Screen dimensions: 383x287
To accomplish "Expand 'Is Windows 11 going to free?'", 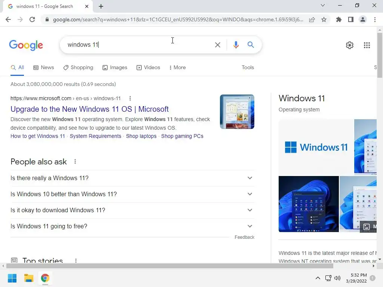I will pos(132,226).
